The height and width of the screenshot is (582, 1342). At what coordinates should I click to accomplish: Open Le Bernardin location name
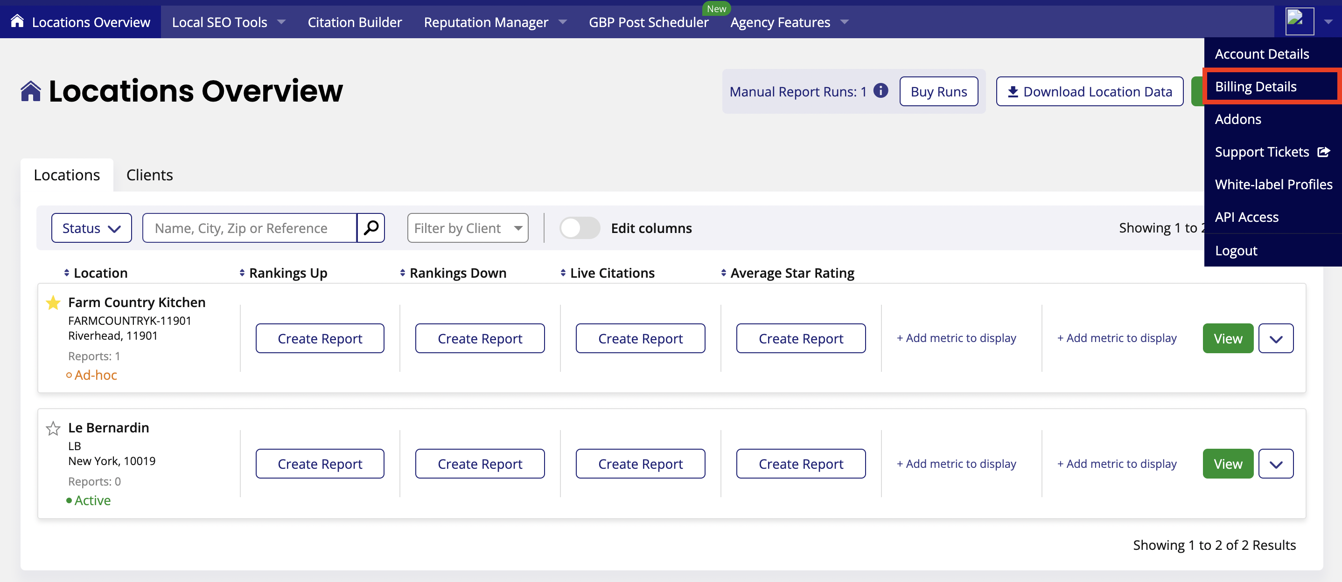pos(108,427)
